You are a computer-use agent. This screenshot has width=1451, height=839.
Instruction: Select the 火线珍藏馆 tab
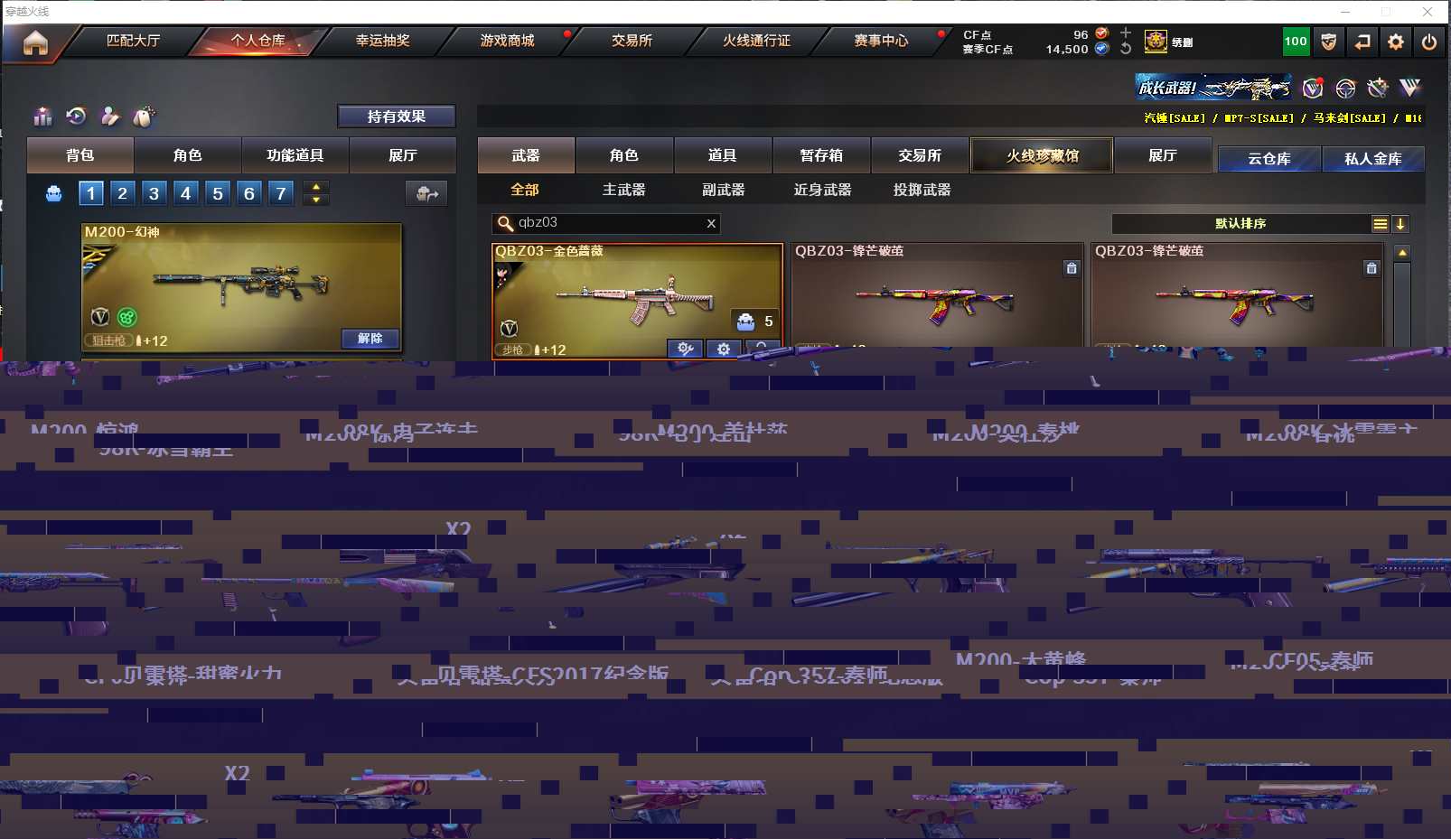(1042, 155)
